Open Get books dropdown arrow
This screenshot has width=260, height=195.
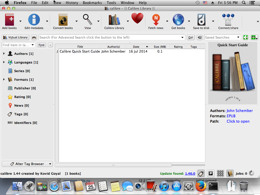(x=189, y=21)
